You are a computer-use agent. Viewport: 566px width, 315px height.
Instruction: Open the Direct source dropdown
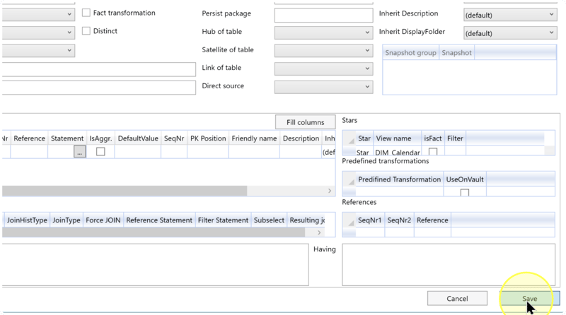point(323,87)
